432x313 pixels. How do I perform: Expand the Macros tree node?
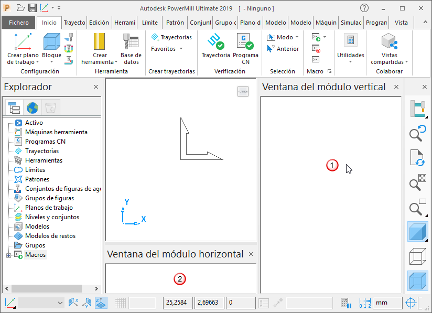click(x=8, y=255)
